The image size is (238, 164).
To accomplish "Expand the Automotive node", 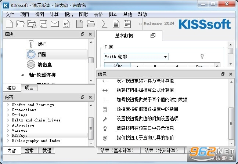I will coord(8,125).
